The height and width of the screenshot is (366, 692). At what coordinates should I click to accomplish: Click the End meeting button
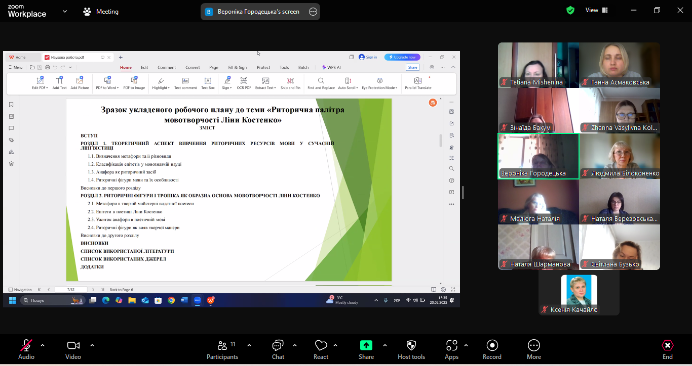(668, 349)
